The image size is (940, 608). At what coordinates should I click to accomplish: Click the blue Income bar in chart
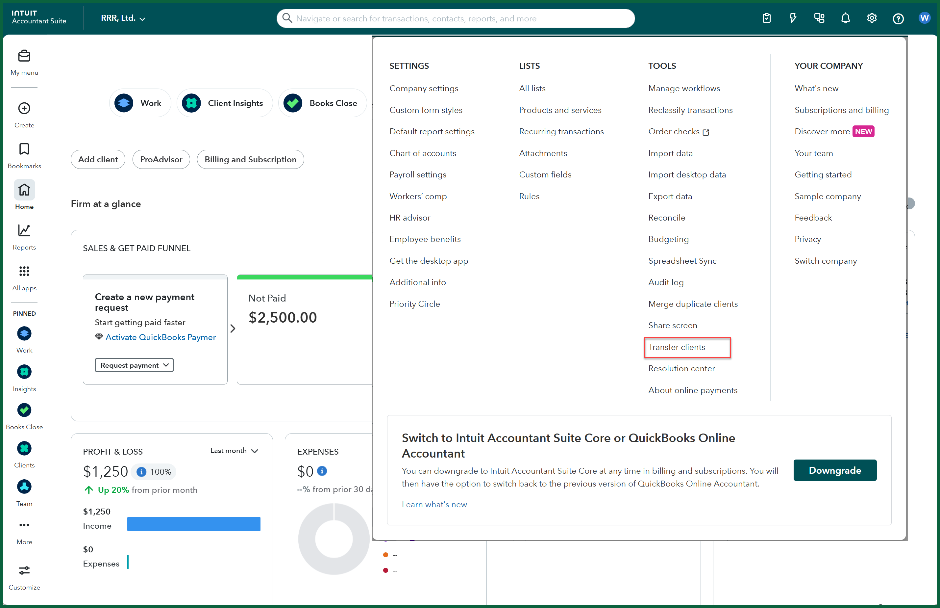[x=194, y=524]
